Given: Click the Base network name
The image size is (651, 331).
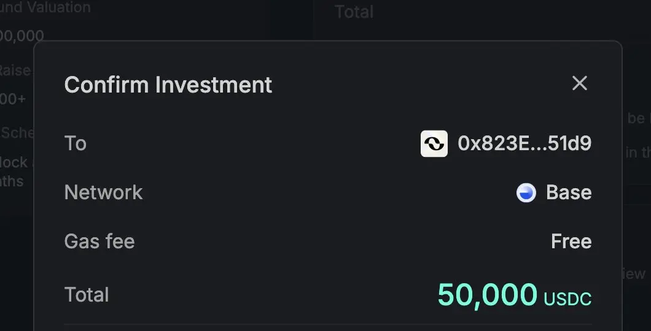Looking at the screenshot, I should click(568, 192).
